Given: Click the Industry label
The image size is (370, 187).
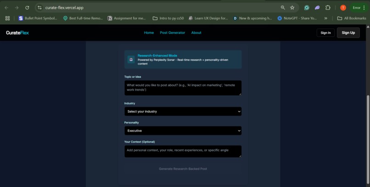Looking at the screenshot, I should click(129, 104).
